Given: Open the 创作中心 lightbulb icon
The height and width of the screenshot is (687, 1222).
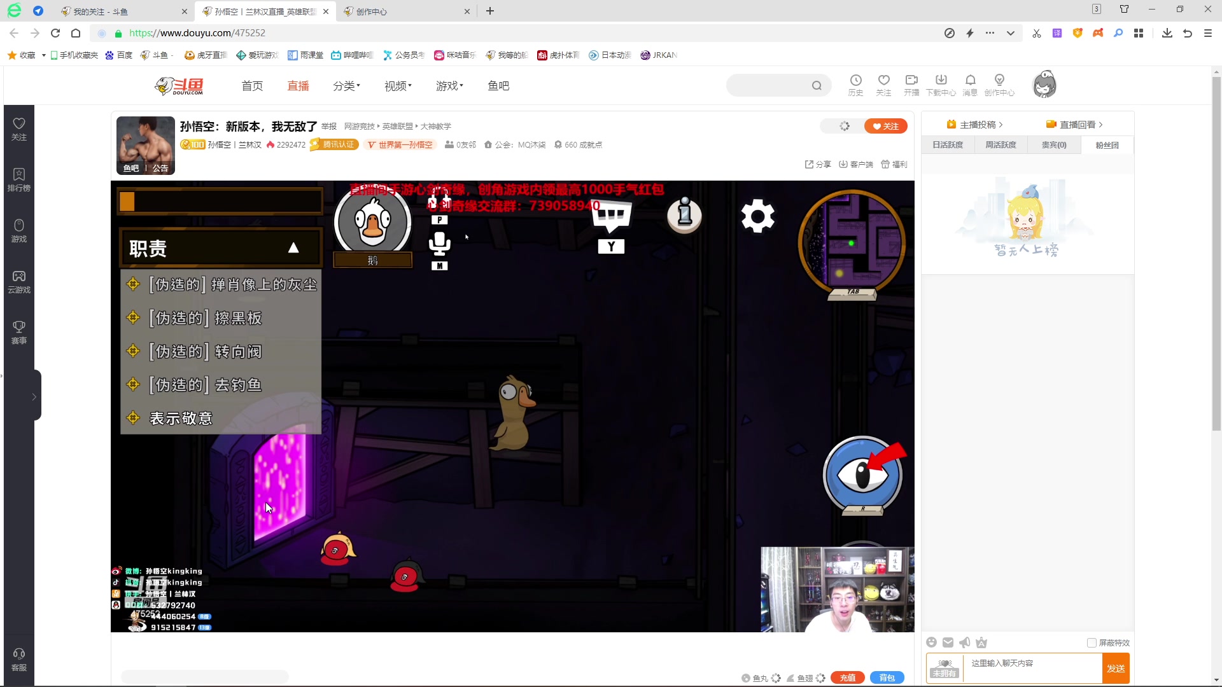Looking at the screenshot, I should coord(999,85).
